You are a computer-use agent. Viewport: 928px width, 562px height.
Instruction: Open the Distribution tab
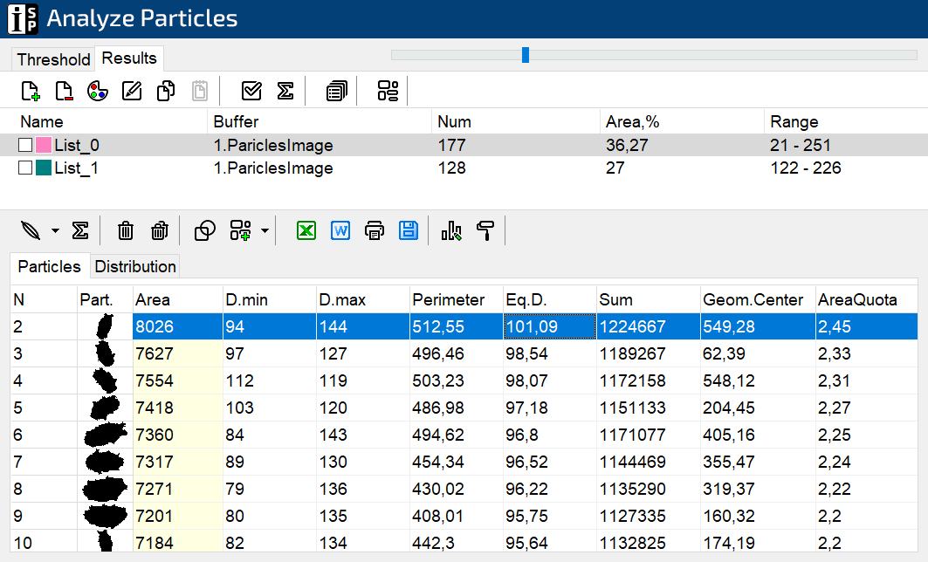click(135, 266)
